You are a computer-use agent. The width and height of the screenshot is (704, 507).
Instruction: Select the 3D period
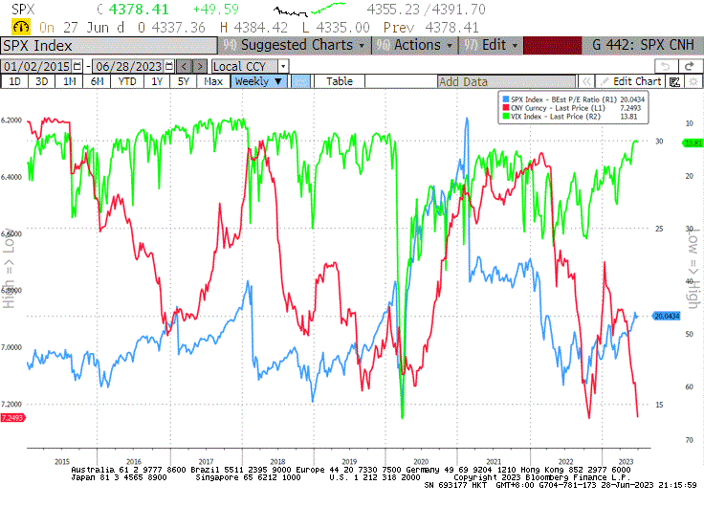[42, 81]
